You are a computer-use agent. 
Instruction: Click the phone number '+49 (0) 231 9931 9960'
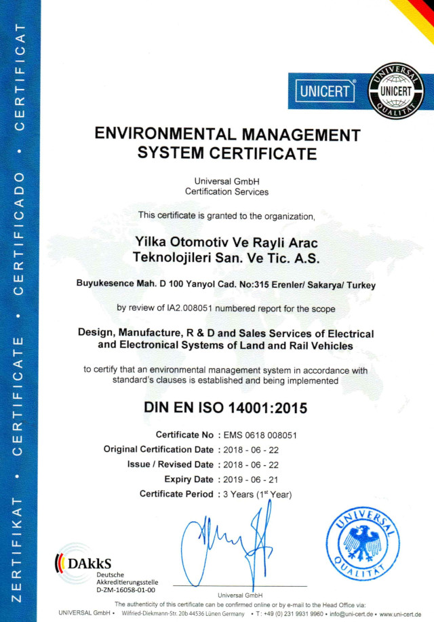point(293,614)
